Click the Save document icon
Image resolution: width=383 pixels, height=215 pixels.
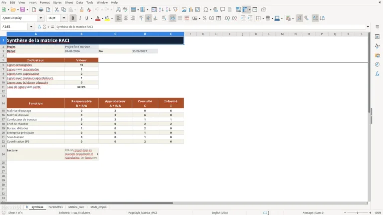point(23,10)
